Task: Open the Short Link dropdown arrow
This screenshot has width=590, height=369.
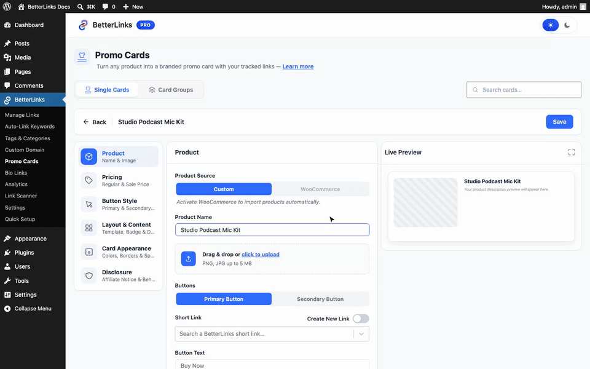Action: click(x=361, y=333)
